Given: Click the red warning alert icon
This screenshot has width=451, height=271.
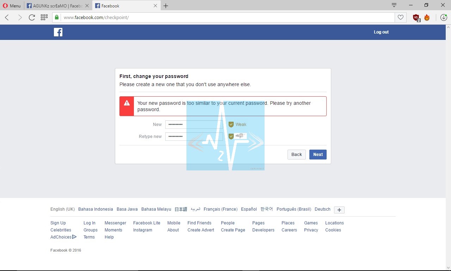Looking at the screenshot, I should (126, 103).
